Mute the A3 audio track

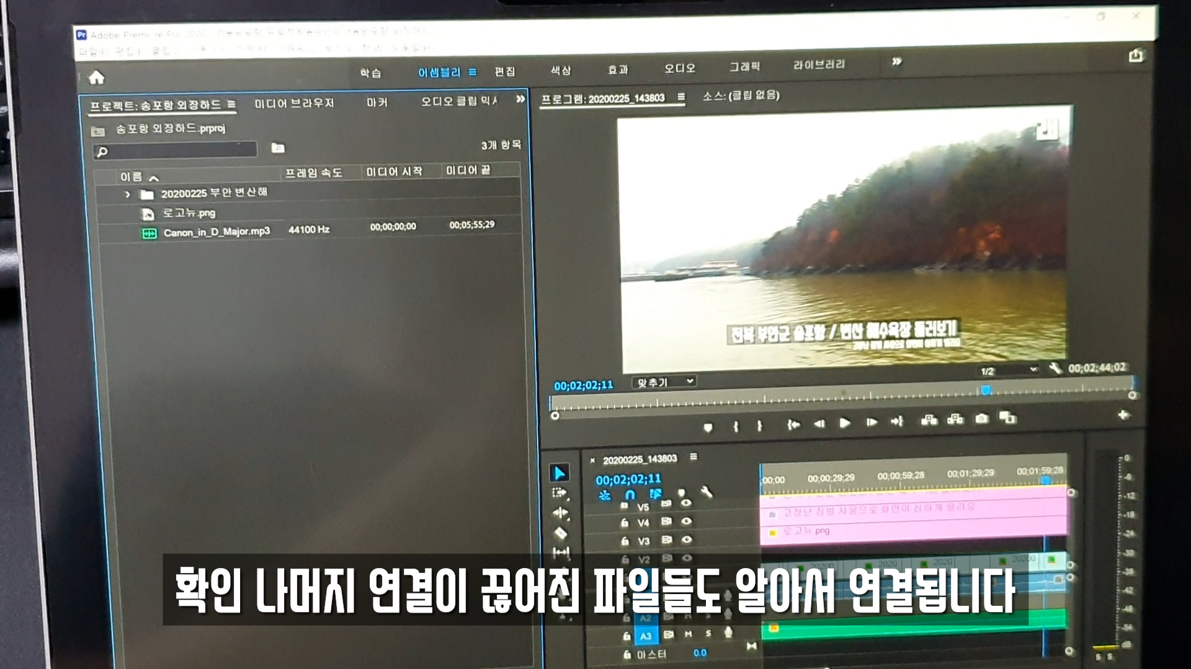(x=688, y=634)
